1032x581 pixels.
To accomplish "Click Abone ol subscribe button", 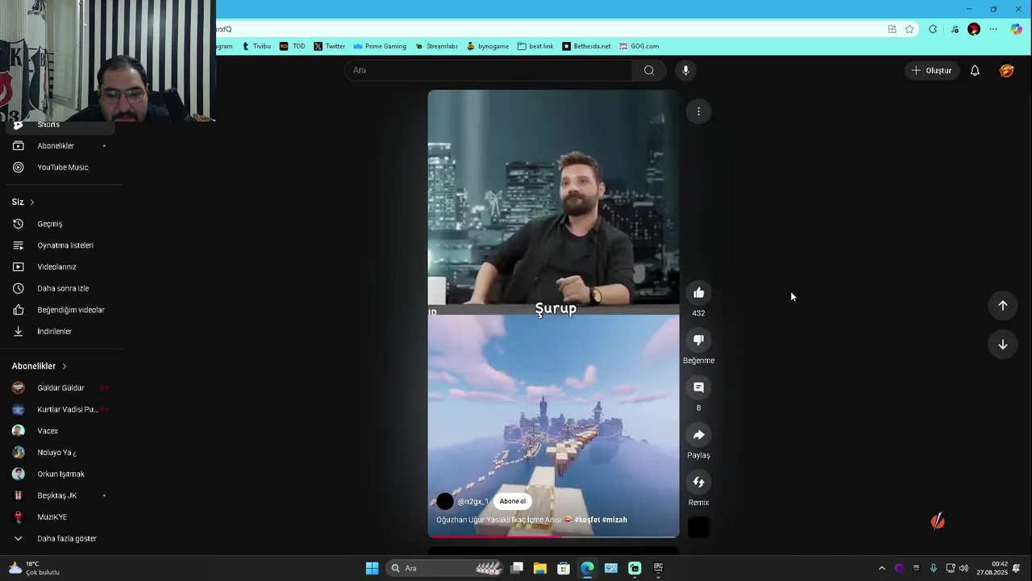I will tap(512, 501).
